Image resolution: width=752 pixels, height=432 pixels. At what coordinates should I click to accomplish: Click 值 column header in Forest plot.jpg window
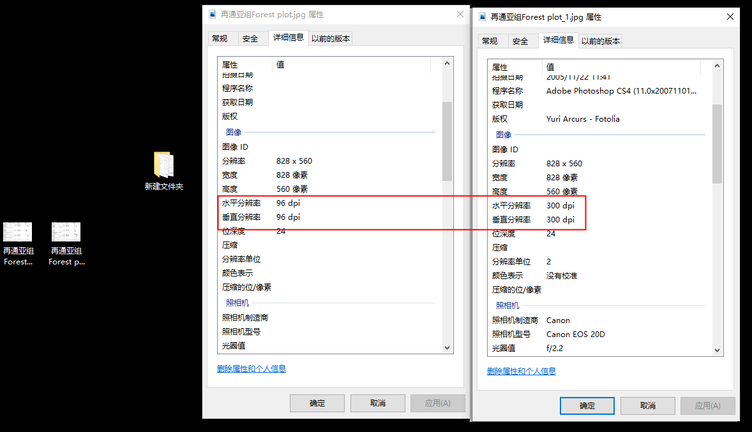tap(352, 64)
